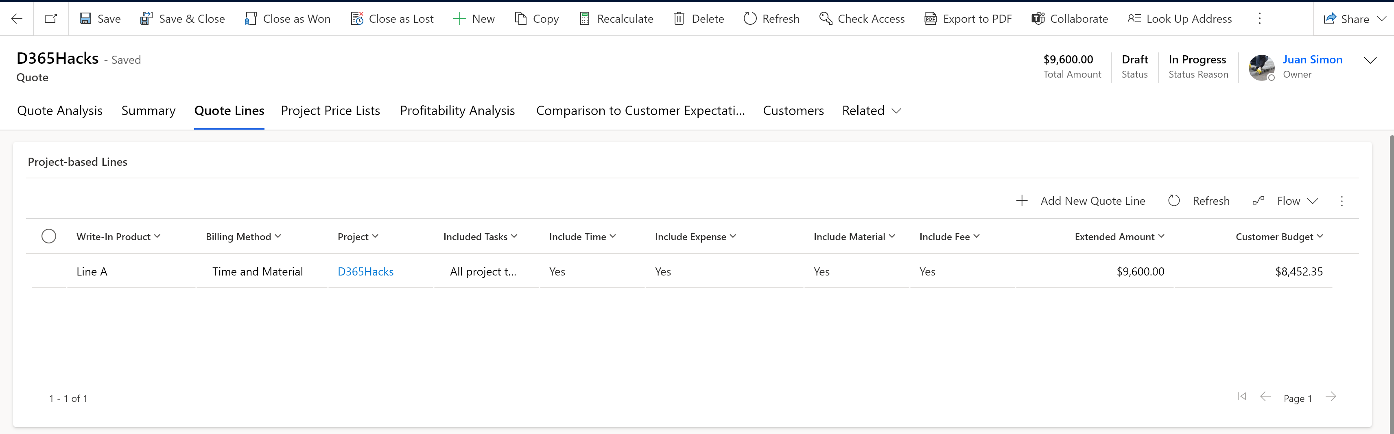Open owner Juan Simon's profile link
Screen dimensions: 1394x434
(1312, 59)
